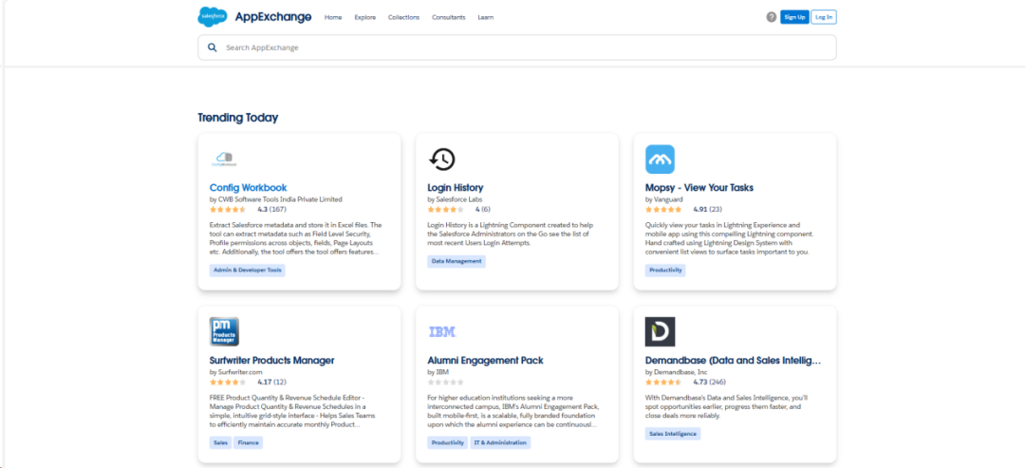This screenshot has height=468, width=1025.
Task: Click the IBM logo
Action: (x=442, y=332)
